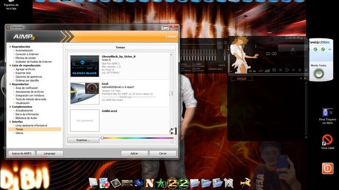Click the Cerrar button
339x190 pixels.
pos(163,154)
